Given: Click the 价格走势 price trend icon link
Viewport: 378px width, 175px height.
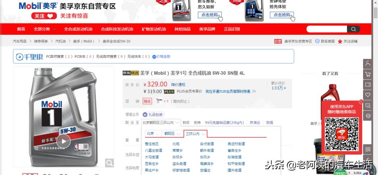Looking at the screenshot, I should pyautogui.click(x=161, y=57).
